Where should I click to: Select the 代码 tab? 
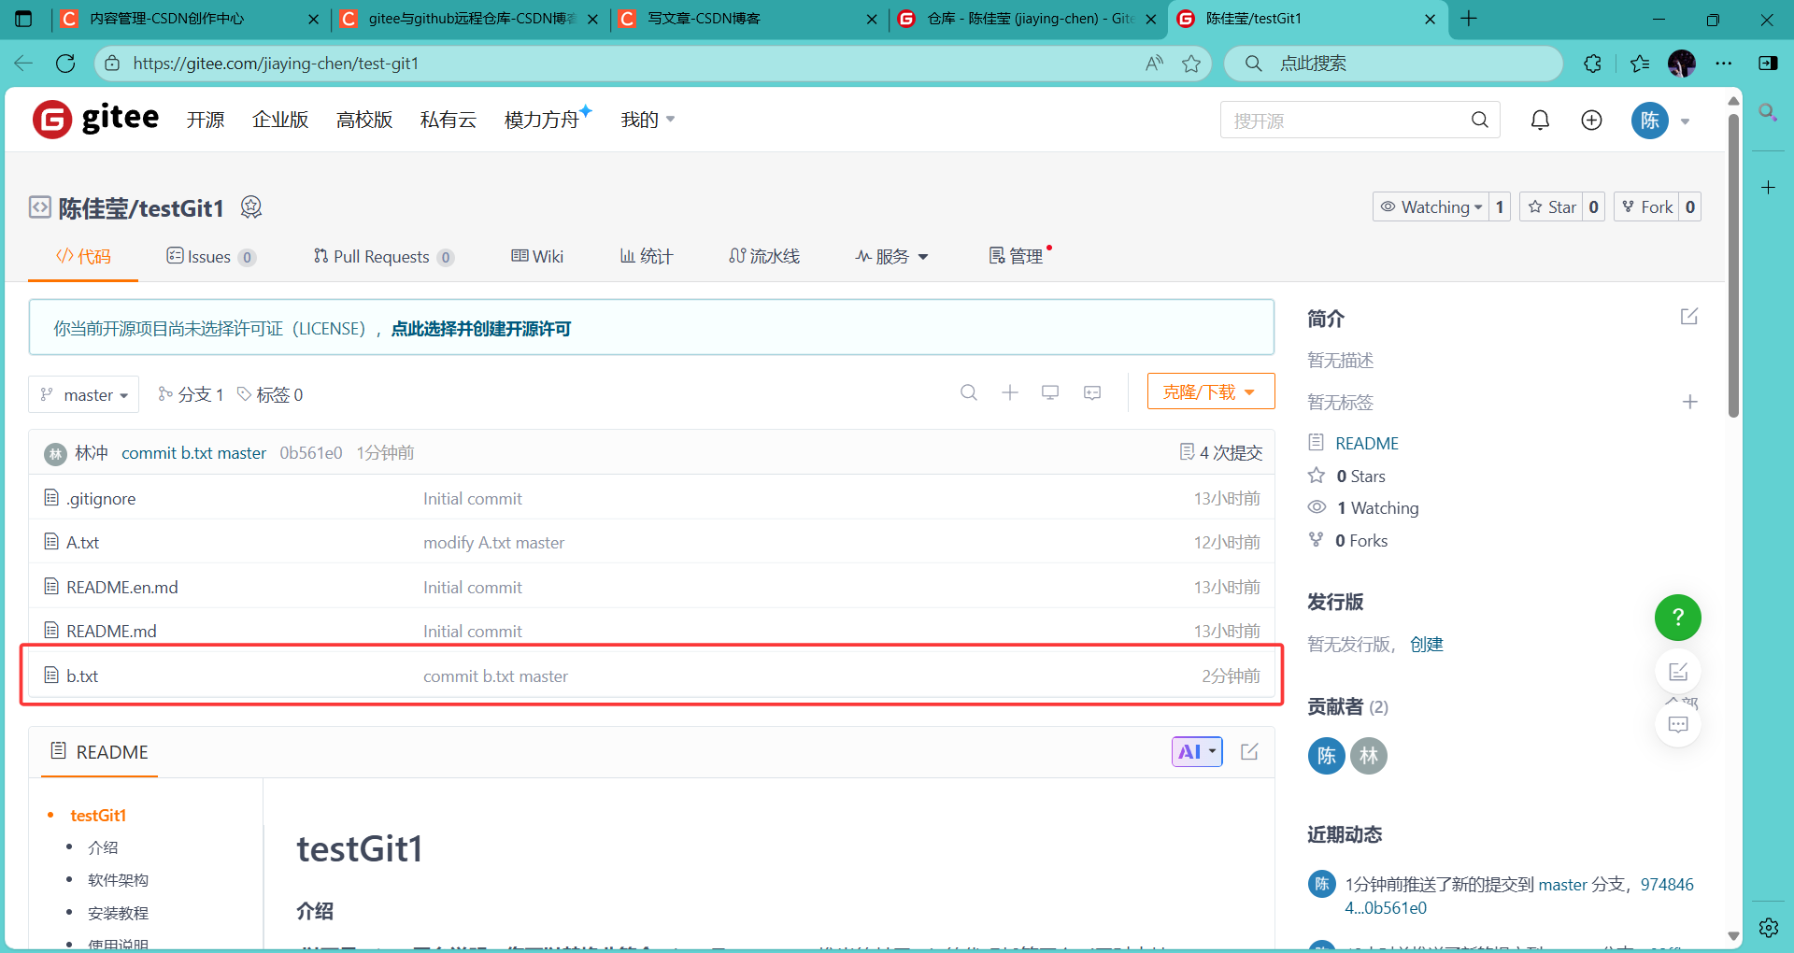pyautogui.click(x=83, y=256)
